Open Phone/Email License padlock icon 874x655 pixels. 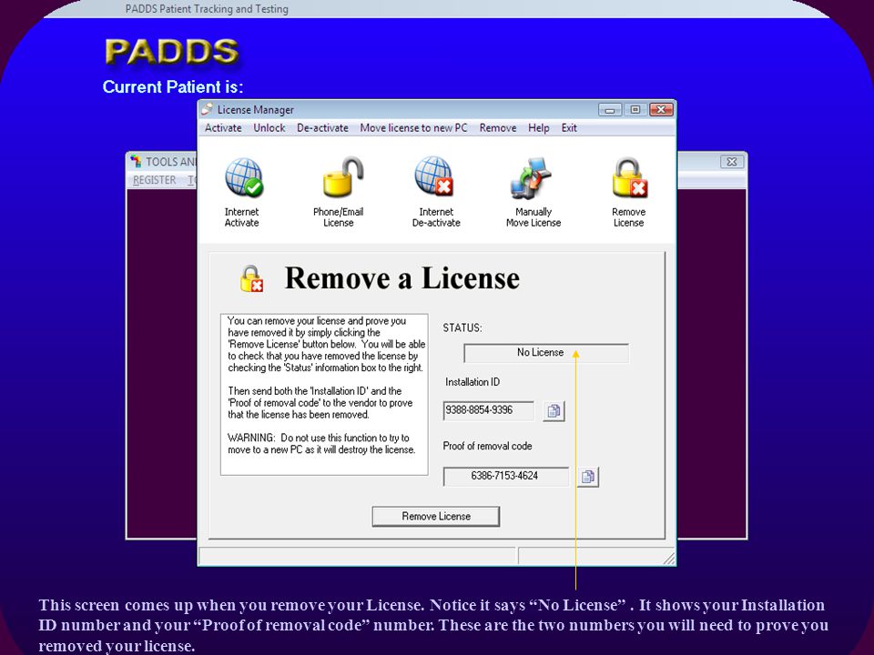pos(342,176)
